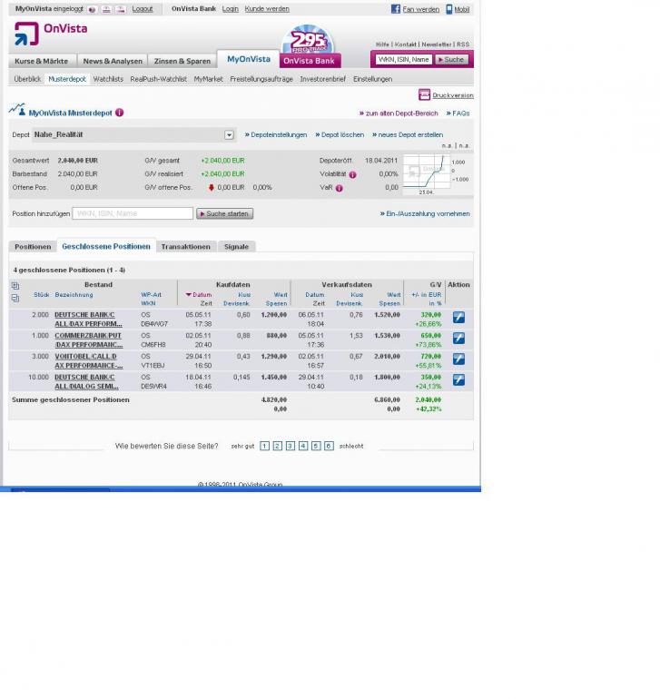Select the MyOnVista main tab
660x699 pixels.
point(249,59)
